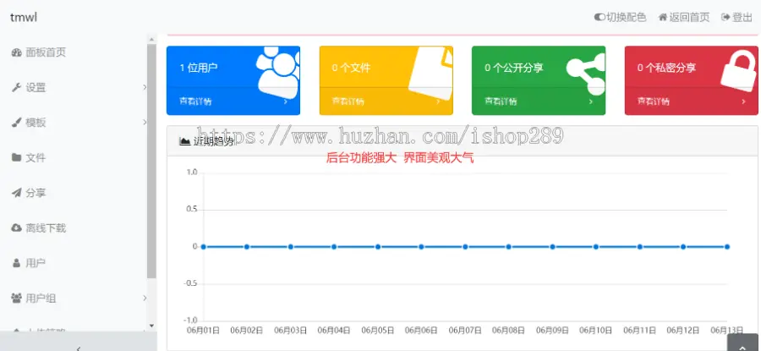Click the 06月01日 chart data point

[x=203, y=247]
